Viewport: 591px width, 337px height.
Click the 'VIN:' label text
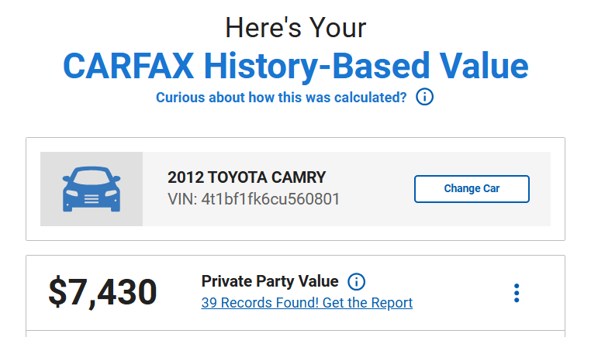(x=182, y=199)
